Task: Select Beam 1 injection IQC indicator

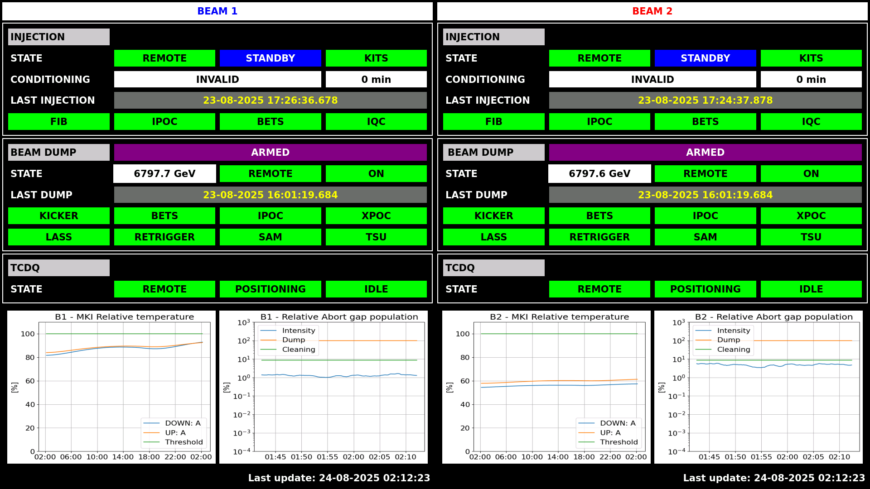Action: (x=376, y=121)
